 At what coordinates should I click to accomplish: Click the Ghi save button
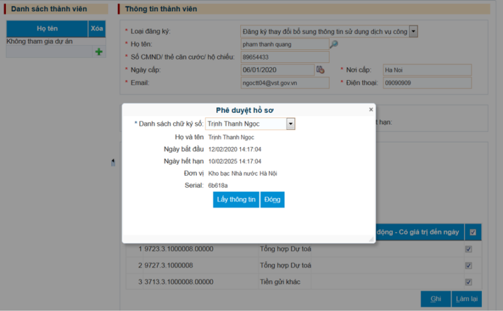tap(436, 299)
